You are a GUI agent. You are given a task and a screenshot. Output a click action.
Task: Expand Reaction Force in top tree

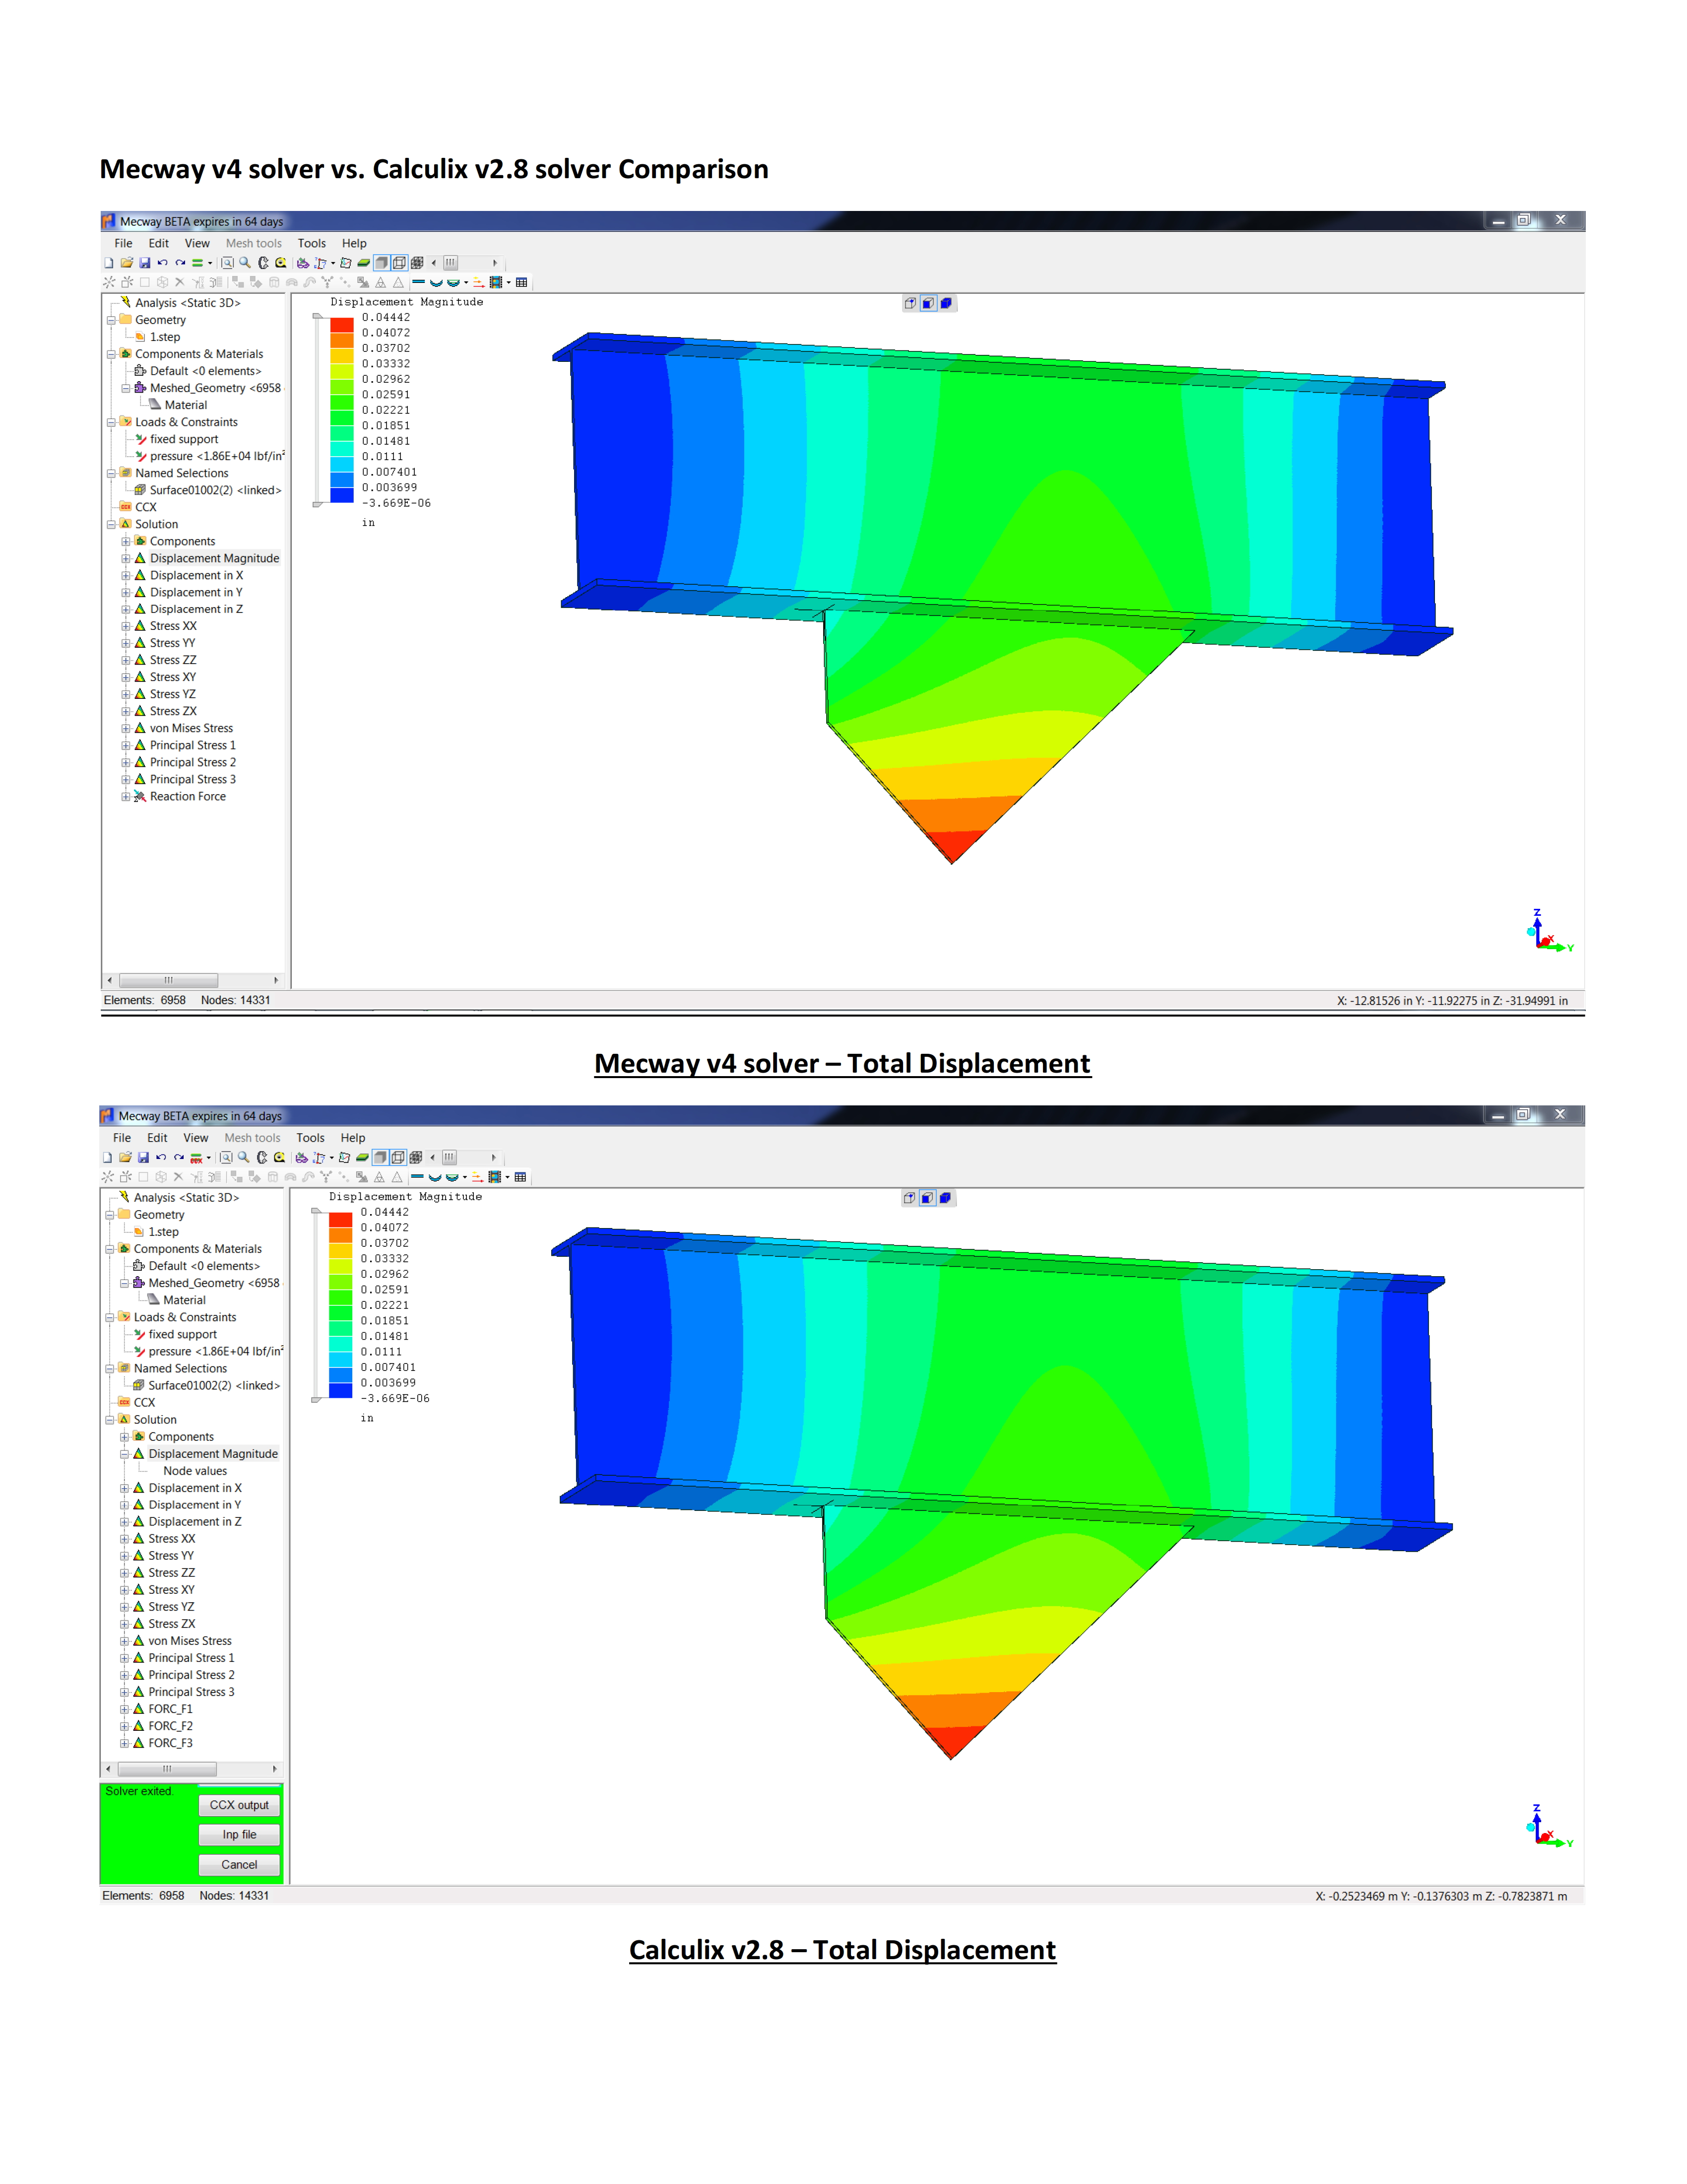126,797
